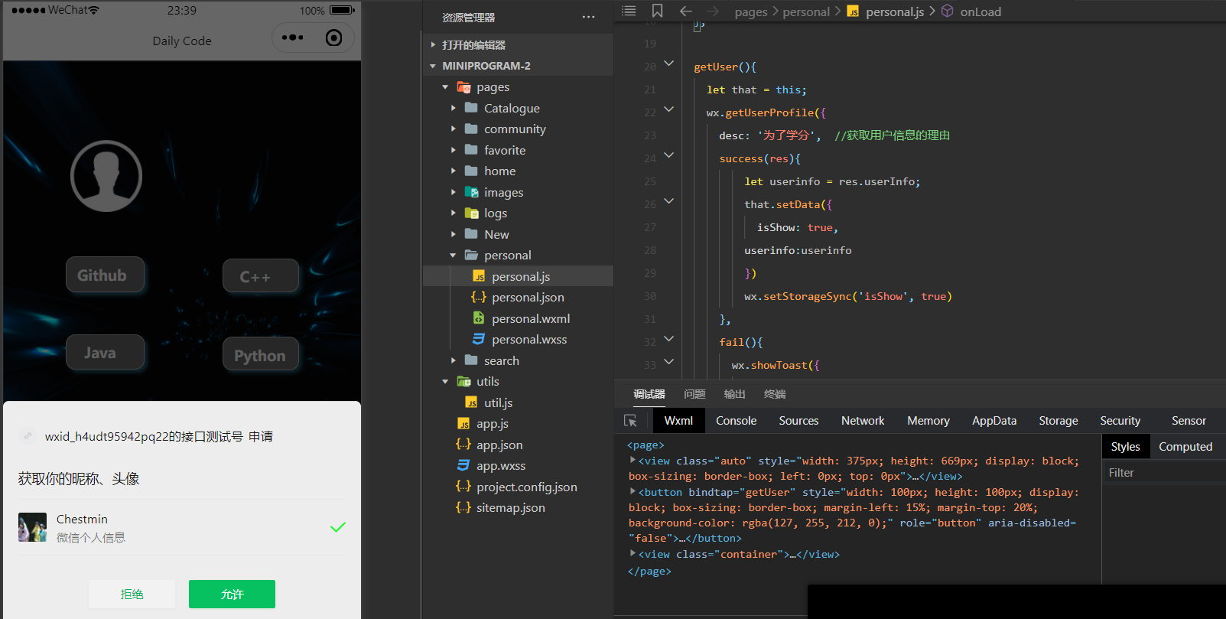Viewport: 1226px width, 619px height.
Task: Expand the 打开的编辑器 section
Action: tap(434, 45)
